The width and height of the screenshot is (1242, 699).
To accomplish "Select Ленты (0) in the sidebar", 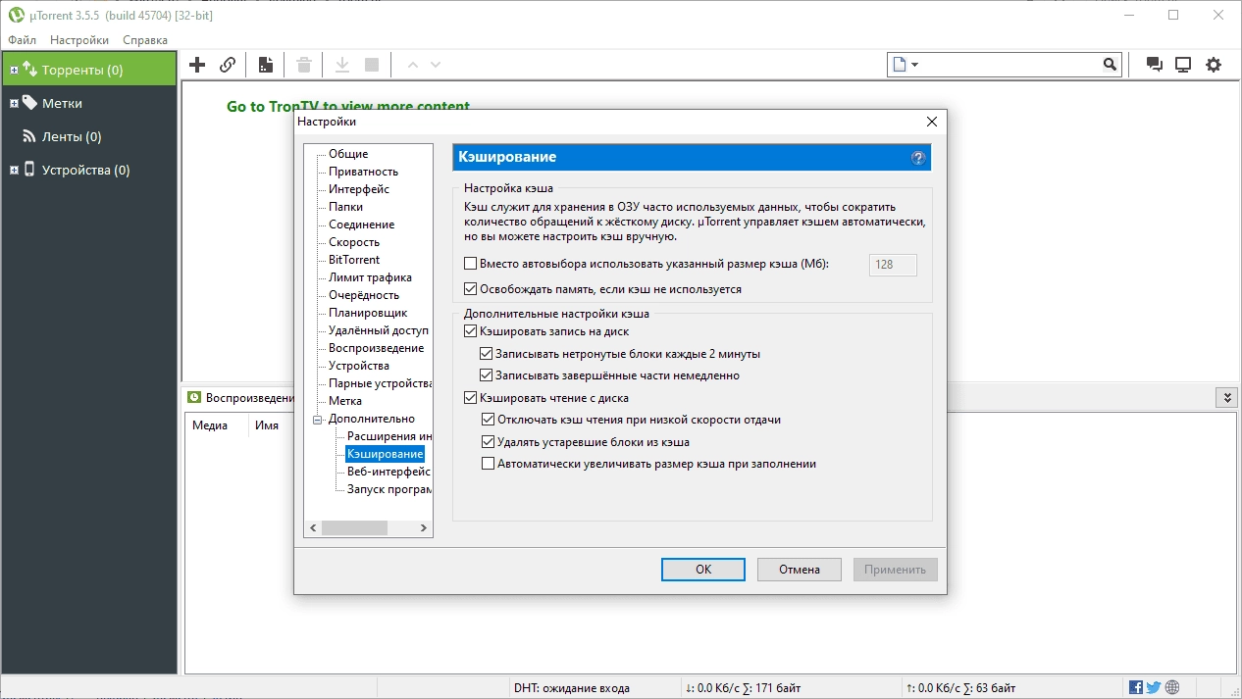I will [88, 136].
